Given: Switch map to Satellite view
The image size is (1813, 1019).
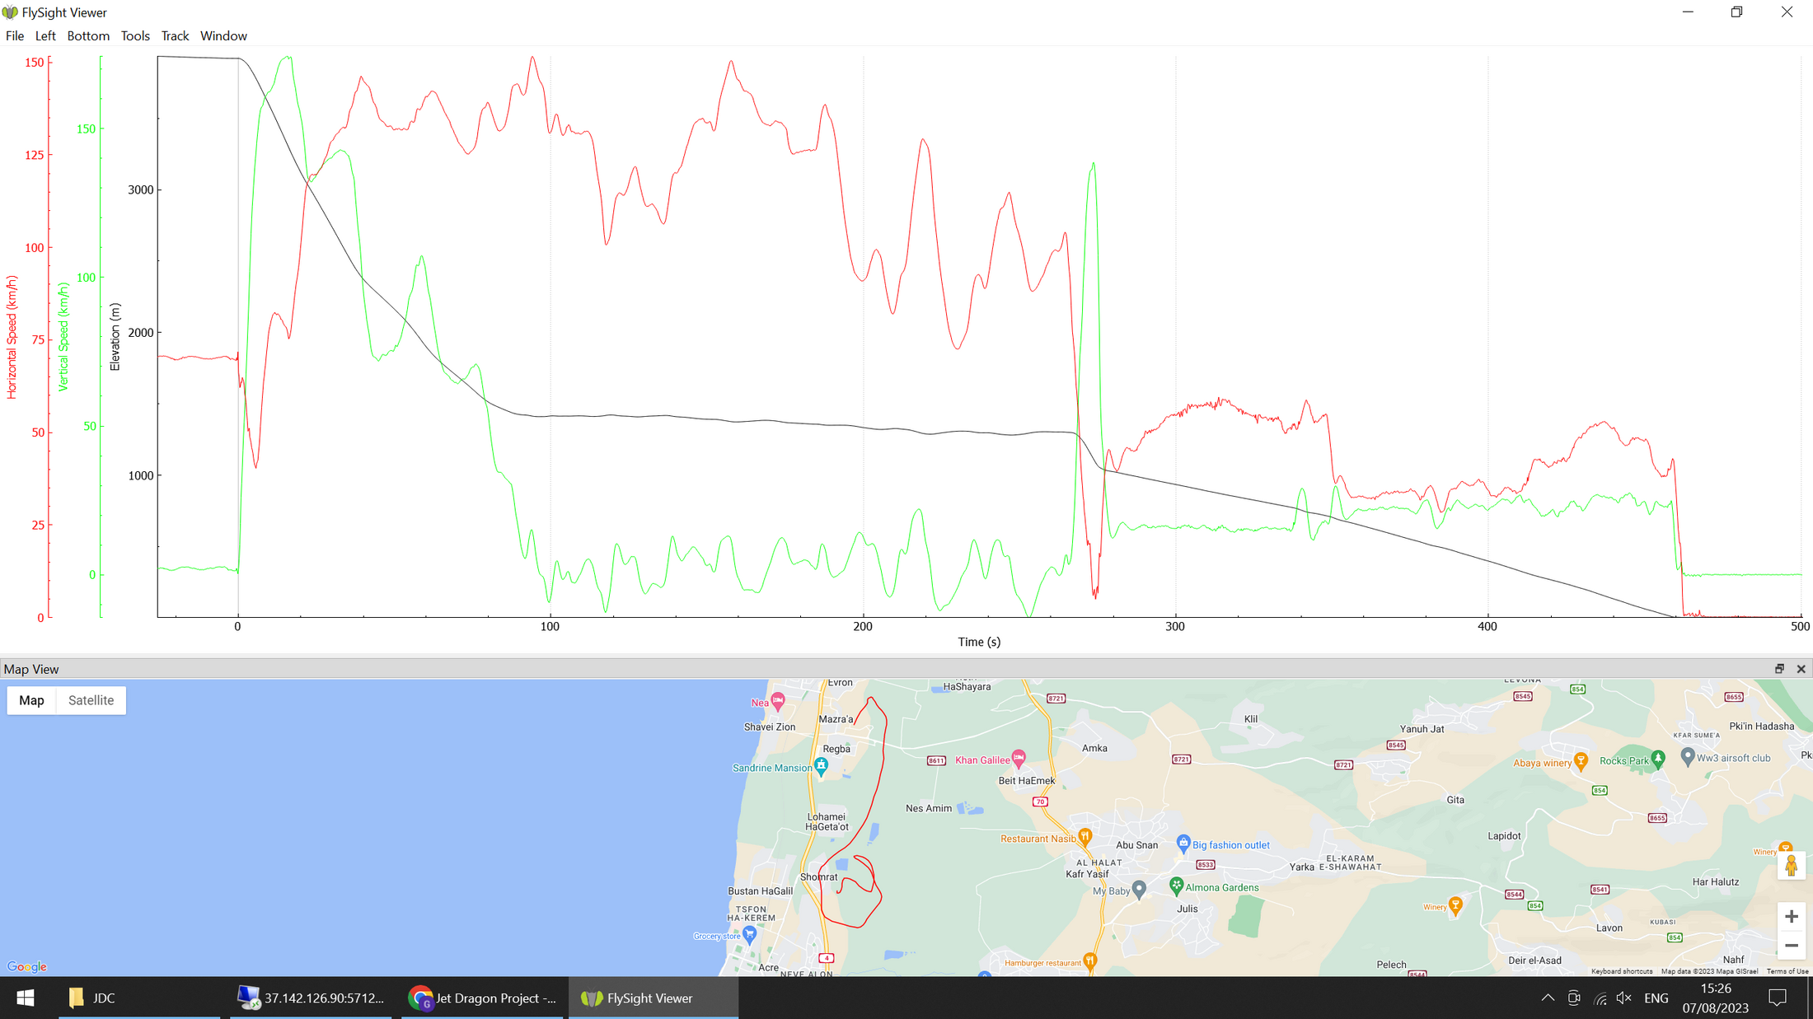Looking at the screenshot, I should point(91,700).
